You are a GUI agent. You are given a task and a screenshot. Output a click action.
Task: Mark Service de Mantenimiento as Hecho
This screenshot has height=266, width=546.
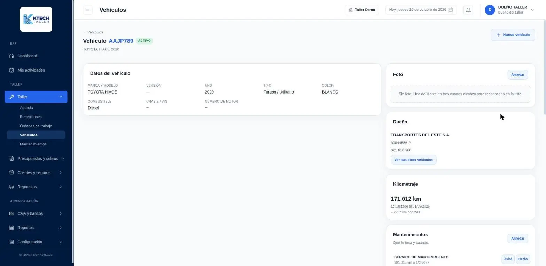(523, 259)
